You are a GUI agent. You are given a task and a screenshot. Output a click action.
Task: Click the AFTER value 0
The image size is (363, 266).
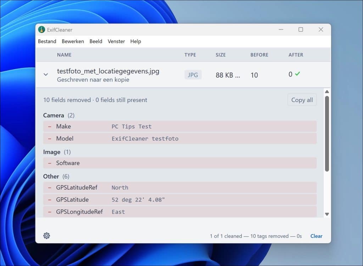tap(290, 74)
